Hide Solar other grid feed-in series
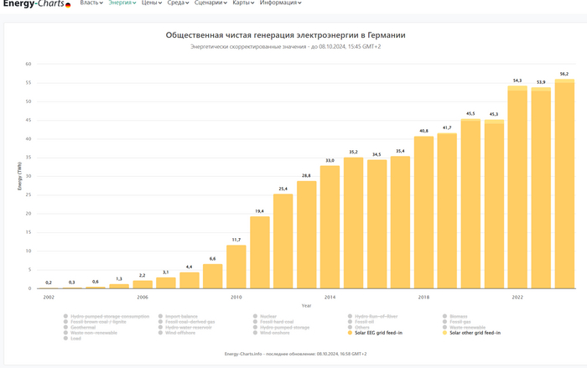The width and height of the screenshot is (587, 368). point(471,333)
